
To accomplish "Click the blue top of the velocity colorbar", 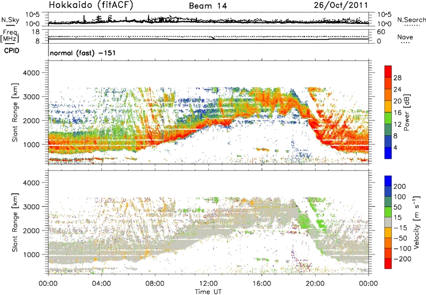I will [388, 181].
